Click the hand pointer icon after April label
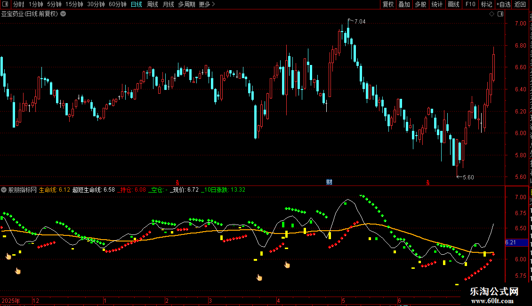This screenshot has width=532, height=306. coord(287,265)
